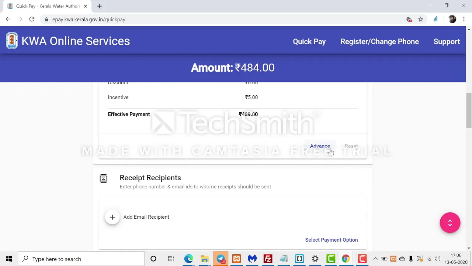Click the pink floating scroll button
The width and height of the screenshot is (472, 266).
pyautogui.click(x=450, y=222)
